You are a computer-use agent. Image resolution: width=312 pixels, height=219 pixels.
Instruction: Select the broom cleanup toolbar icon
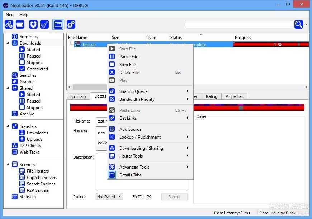pos(44,24)
